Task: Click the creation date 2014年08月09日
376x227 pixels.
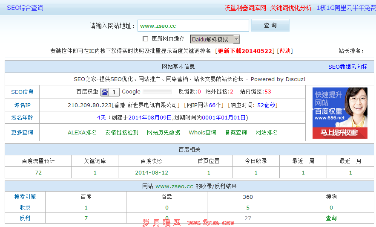Action: [x=150, y=117]
